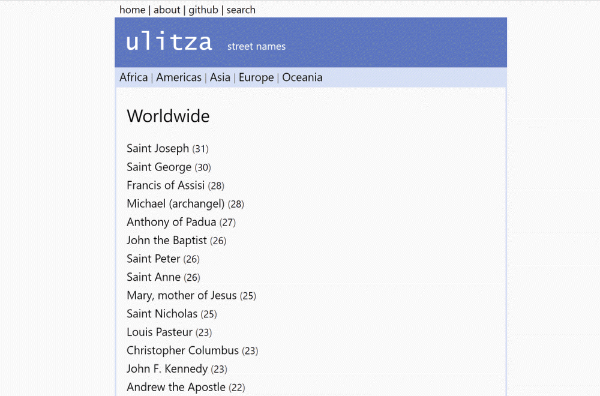600x396 pixels.
Task: Open the John F. Kennedy entry
Action: coord(167,369)
